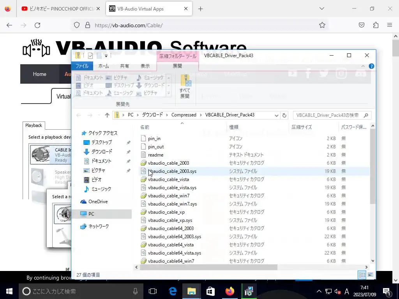
Task: Open Windows Start menu
Action: tap(9, 291)
